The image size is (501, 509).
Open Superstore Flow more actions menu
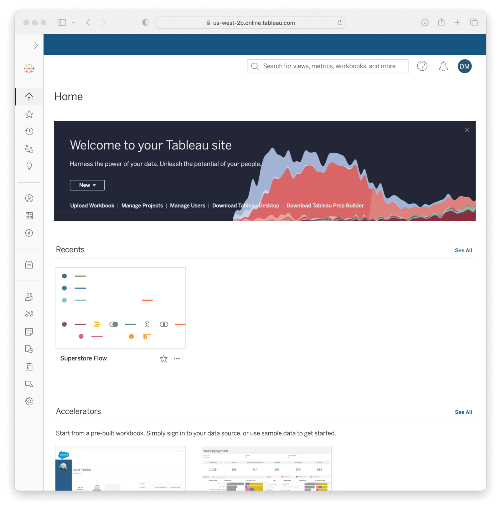(177, 359)
